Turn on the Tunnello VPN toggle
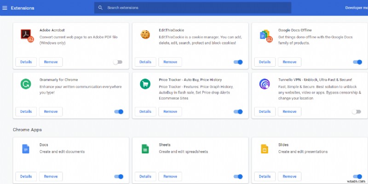Image resolution: width=368 pixels, height=184 pixels. pyautogui.click(x=357, y=112)
